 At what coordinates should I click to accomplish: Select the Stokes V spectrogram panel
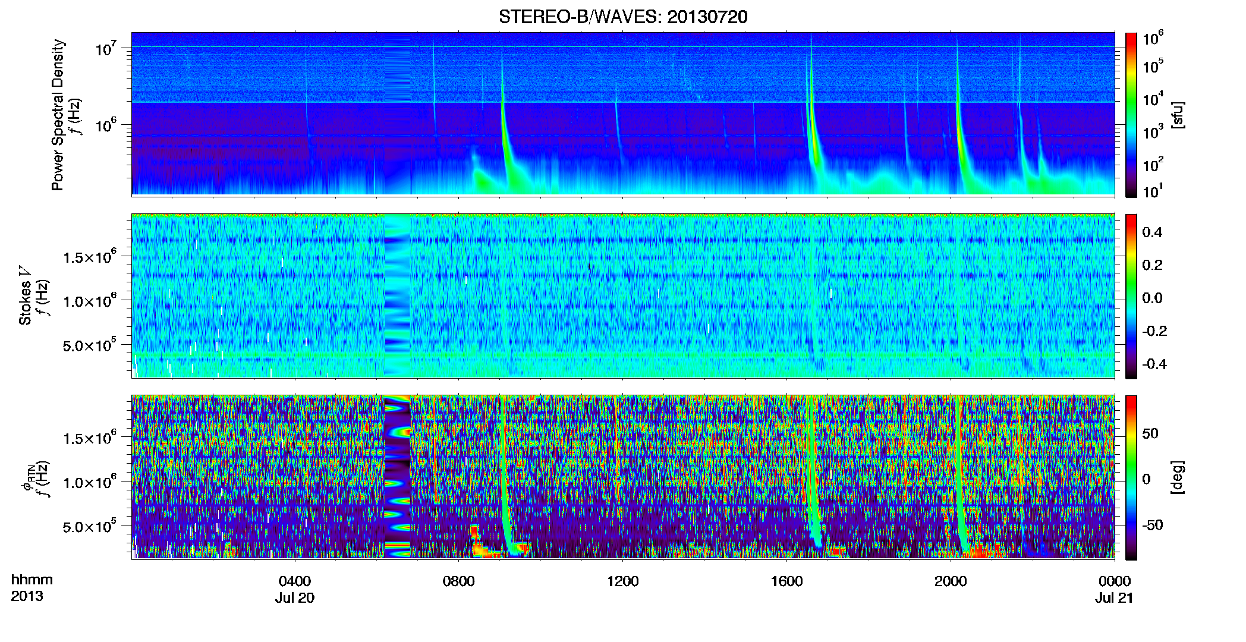623,296
